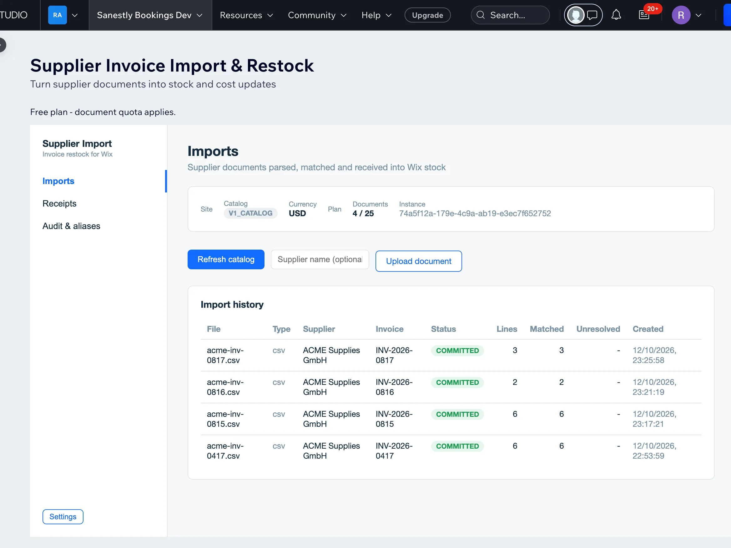The image size is (731, 548).
Task: Click the top Search box
Action: coord(510,15)
